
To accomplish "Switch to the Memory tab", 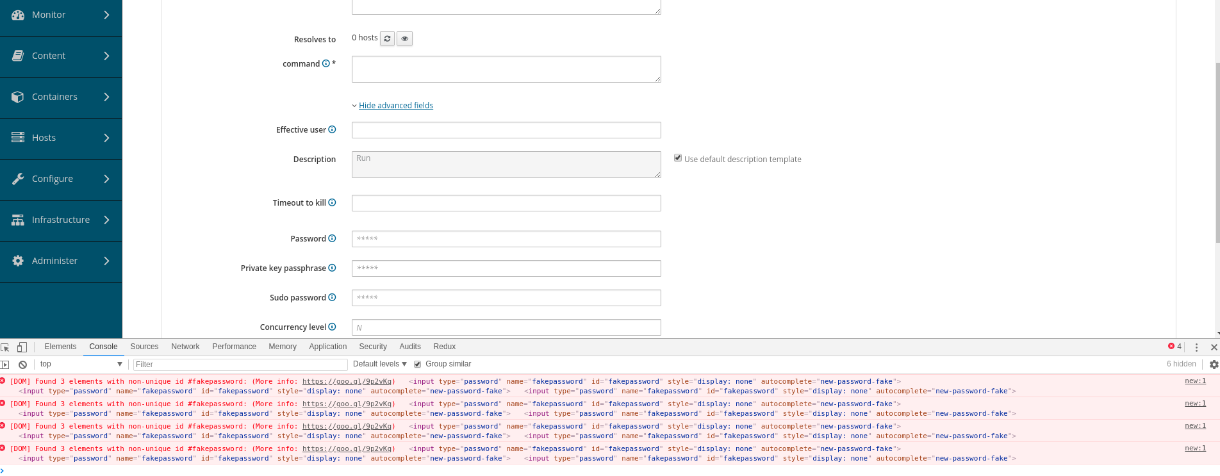I will 283,347.
